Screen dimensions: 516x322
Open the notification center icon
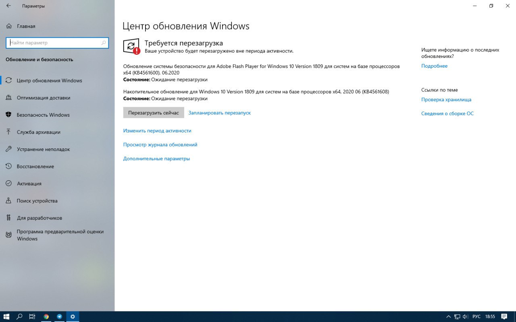click(x=504, y=317)
